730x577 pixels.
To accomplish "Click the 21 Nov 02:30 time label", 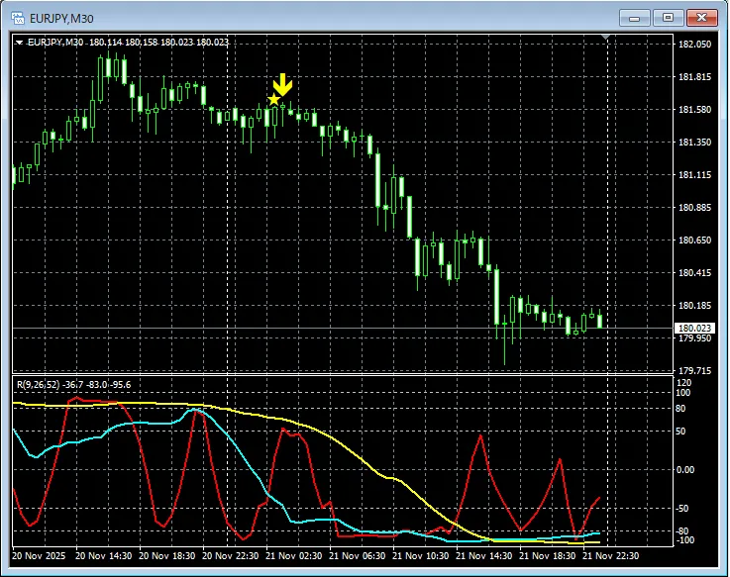I will [x=294, y=556].
